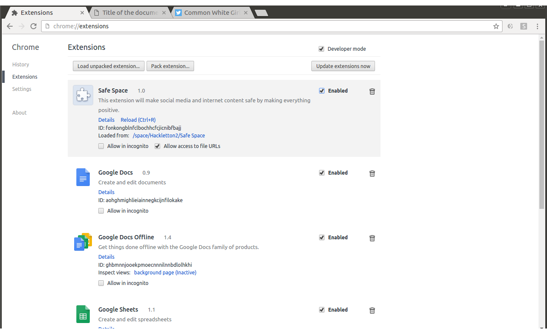547x334 pixels.
Task: Open /space/Hackletton2/Safe Space path link
Action: (x=169, y=136)
